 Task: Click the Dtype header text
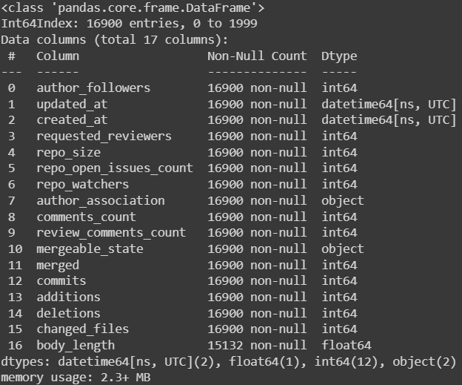tap(339, 56)
